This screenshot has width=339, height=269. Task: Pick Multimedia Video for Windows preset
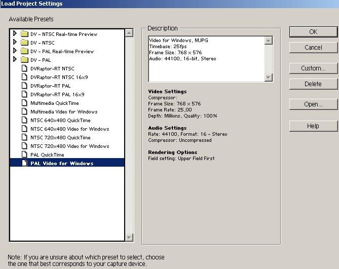coord(64,112)
